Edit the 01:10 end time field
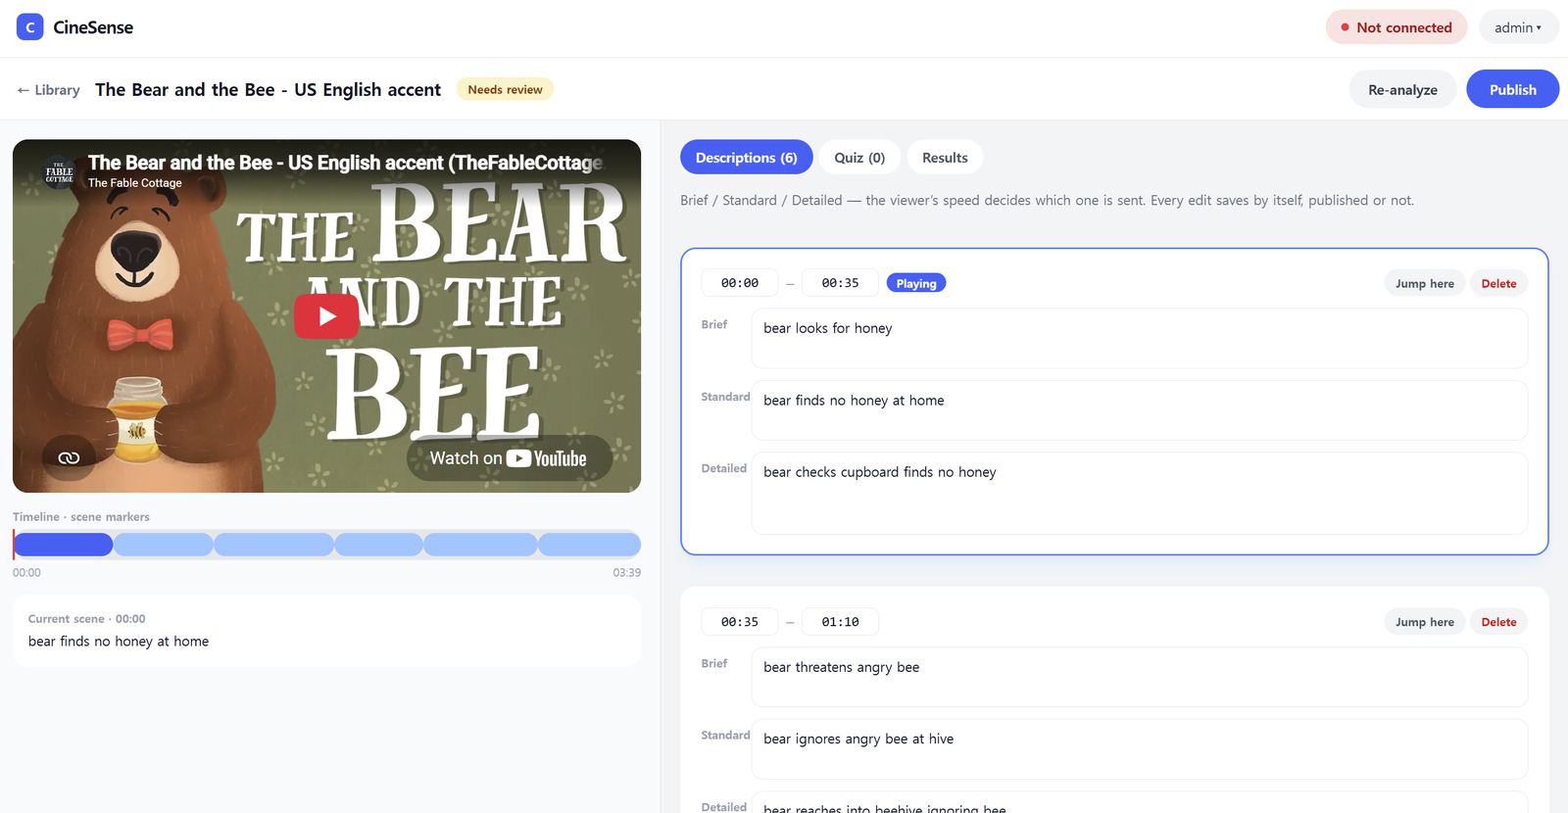The height and width of the screenshot is (813, 1568). [840, 622]
